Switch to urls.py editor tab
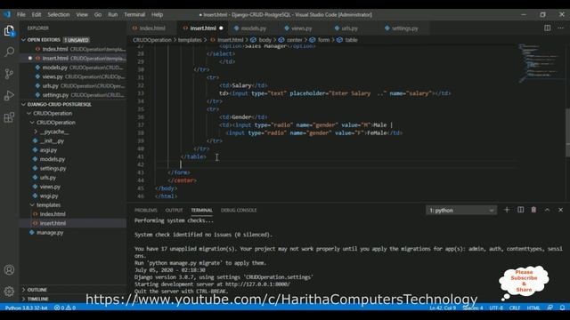Viewport: 570px width, 320px height. click(349, 28)
